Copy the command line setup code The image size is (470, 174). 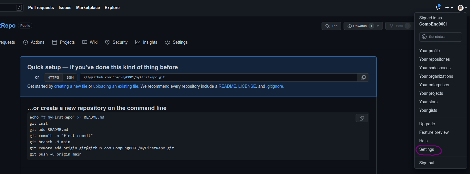[362, 118]
